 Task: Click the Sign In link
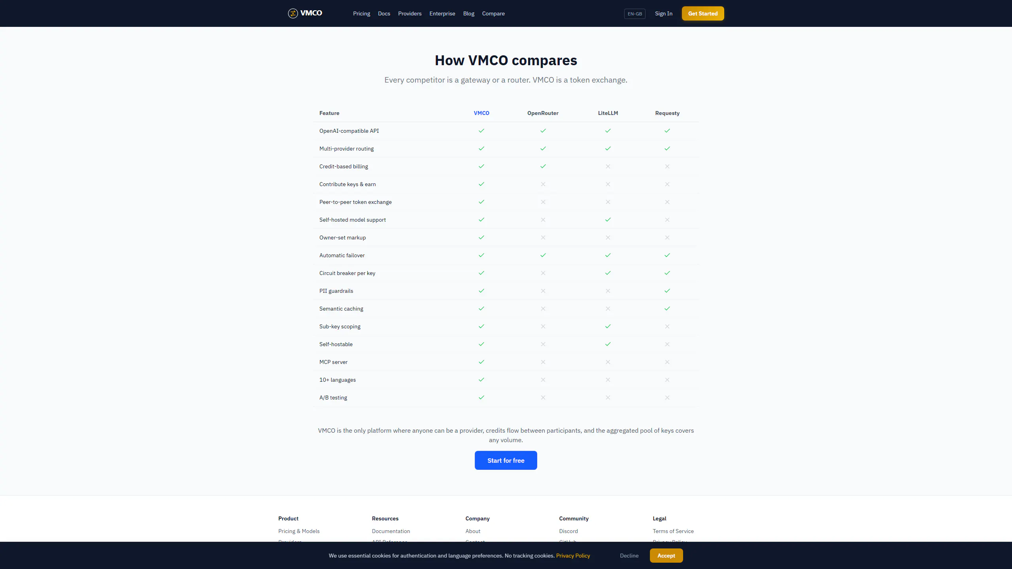[x=664, y=13]
